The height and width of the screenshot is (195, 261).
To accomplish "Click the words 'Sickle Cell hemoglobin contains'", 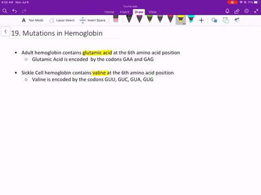I will (x=56, y=73).
